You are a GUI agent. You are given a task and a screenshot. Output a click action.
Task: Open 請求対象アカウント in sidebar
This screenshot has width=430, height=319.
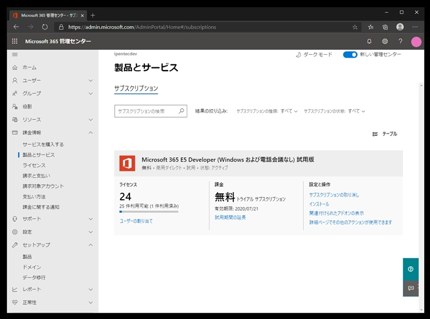click(x=43, y=186)
